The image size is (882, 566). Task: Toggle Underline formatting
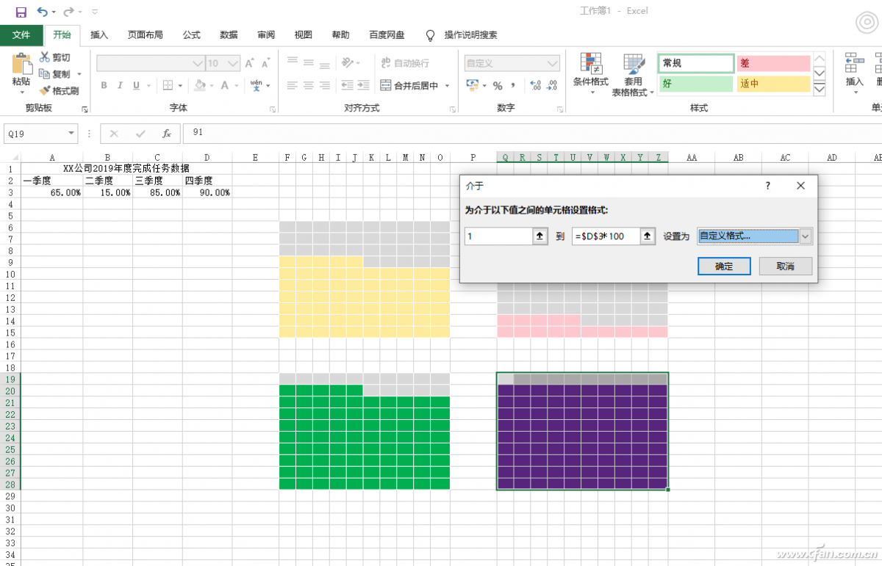point(136,85)
